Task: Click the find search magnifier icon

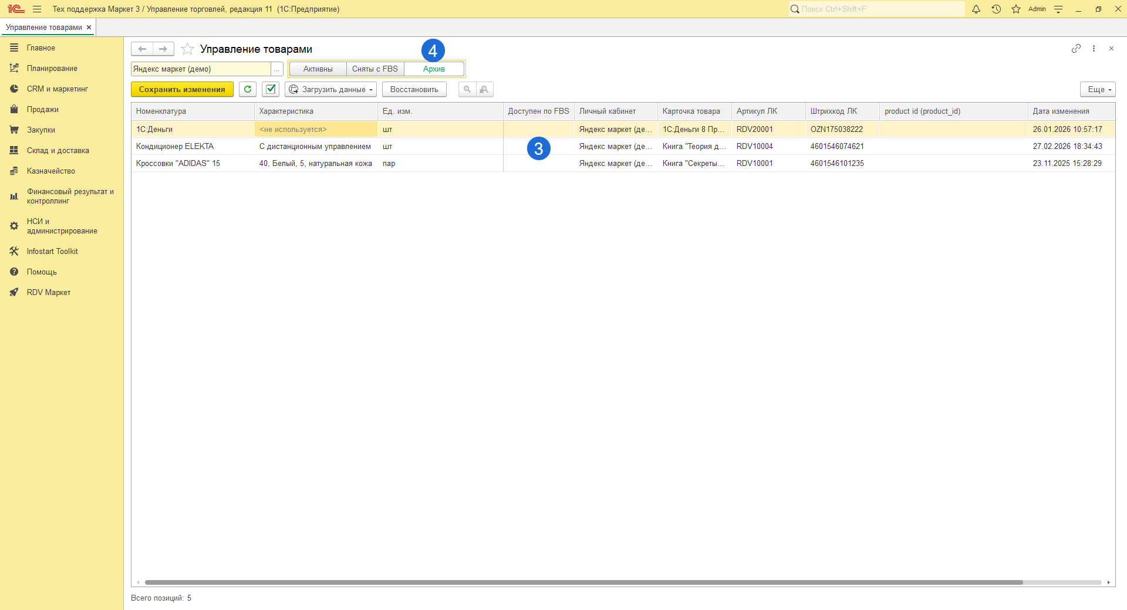Action: pos(467,89)
